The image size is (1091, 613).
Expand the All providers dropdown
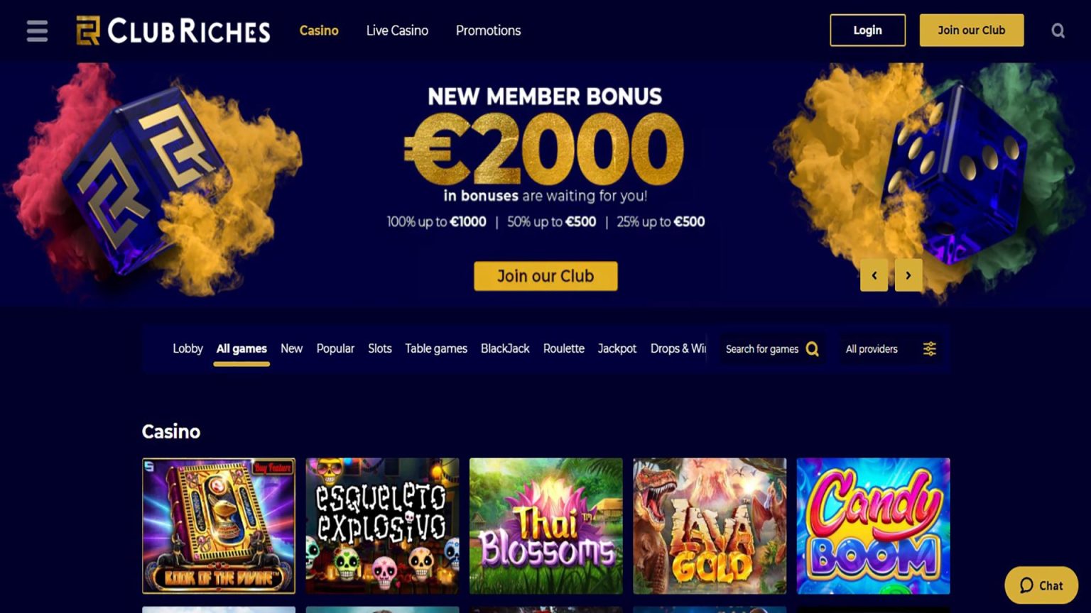click(x=891, y=349)
